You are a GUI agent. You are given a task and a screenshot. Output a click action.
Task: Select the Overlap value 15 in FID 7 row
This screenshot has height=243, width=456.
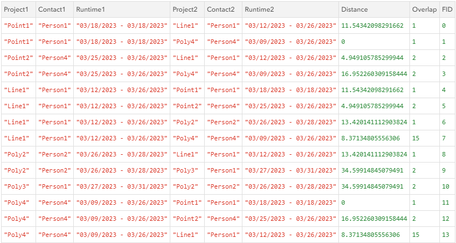[416, 138]
